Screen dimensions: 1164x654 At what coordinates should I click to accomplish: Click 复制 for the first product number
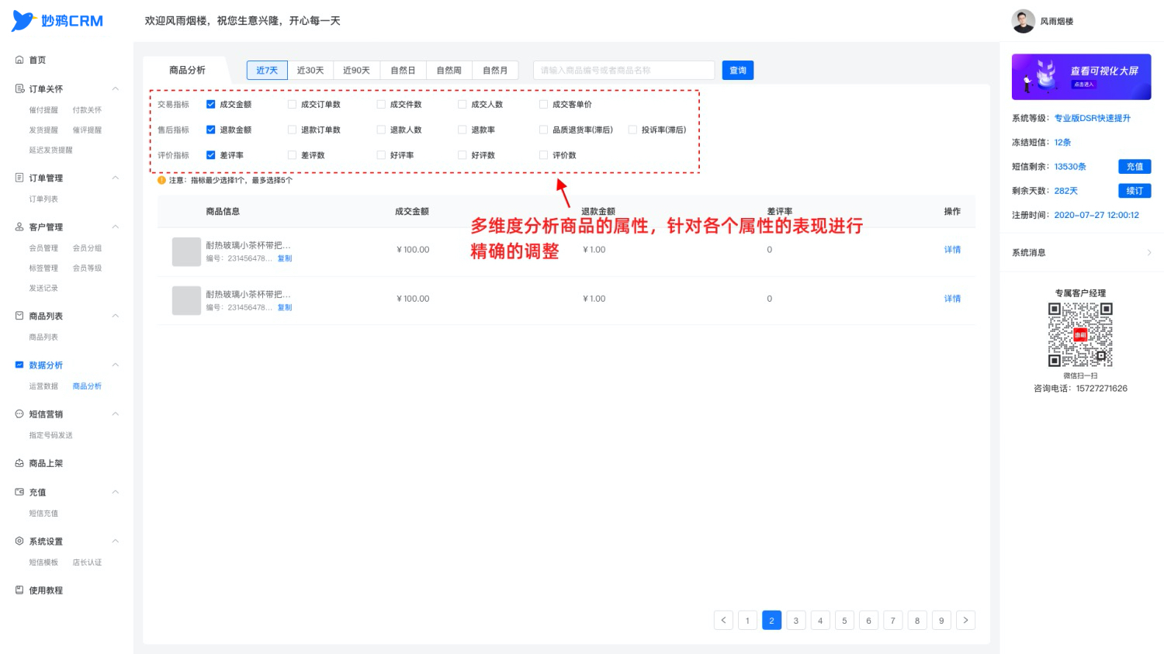coord(285,258)
